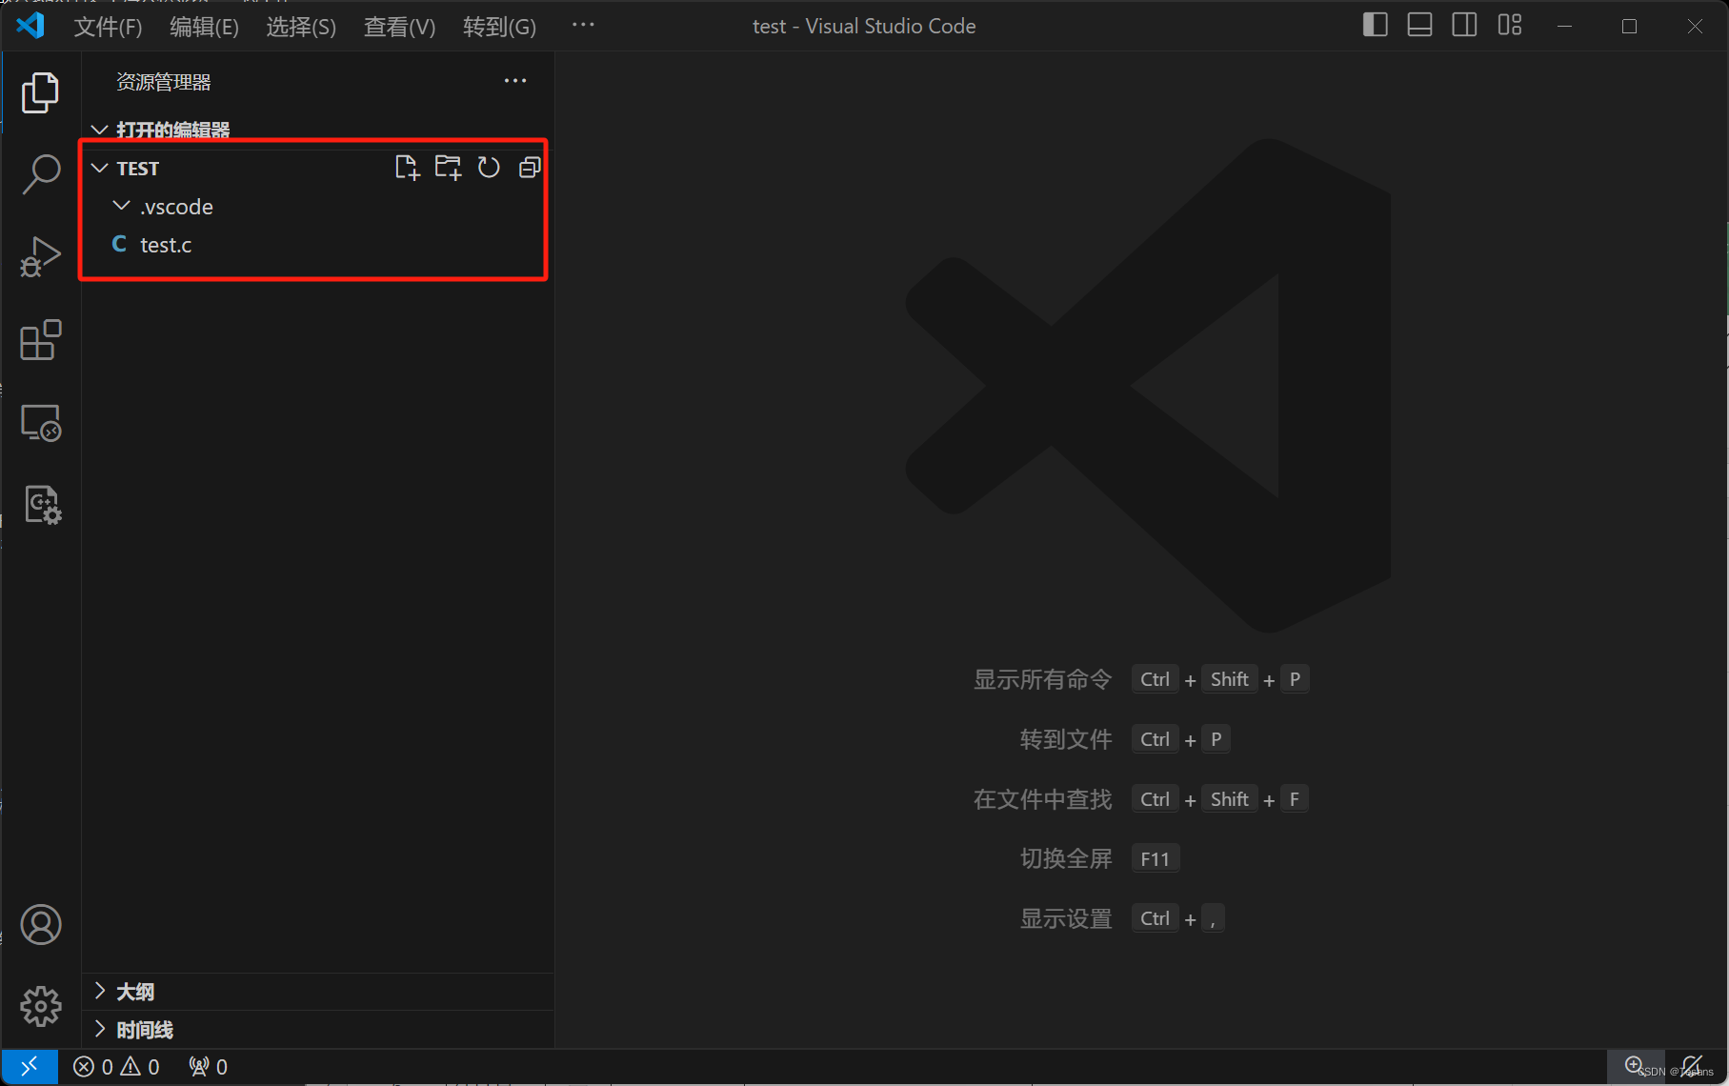This screenshot has height=1086, width=1729.
Task: Open the Accounts menu icon
Action: pos(41,924)
